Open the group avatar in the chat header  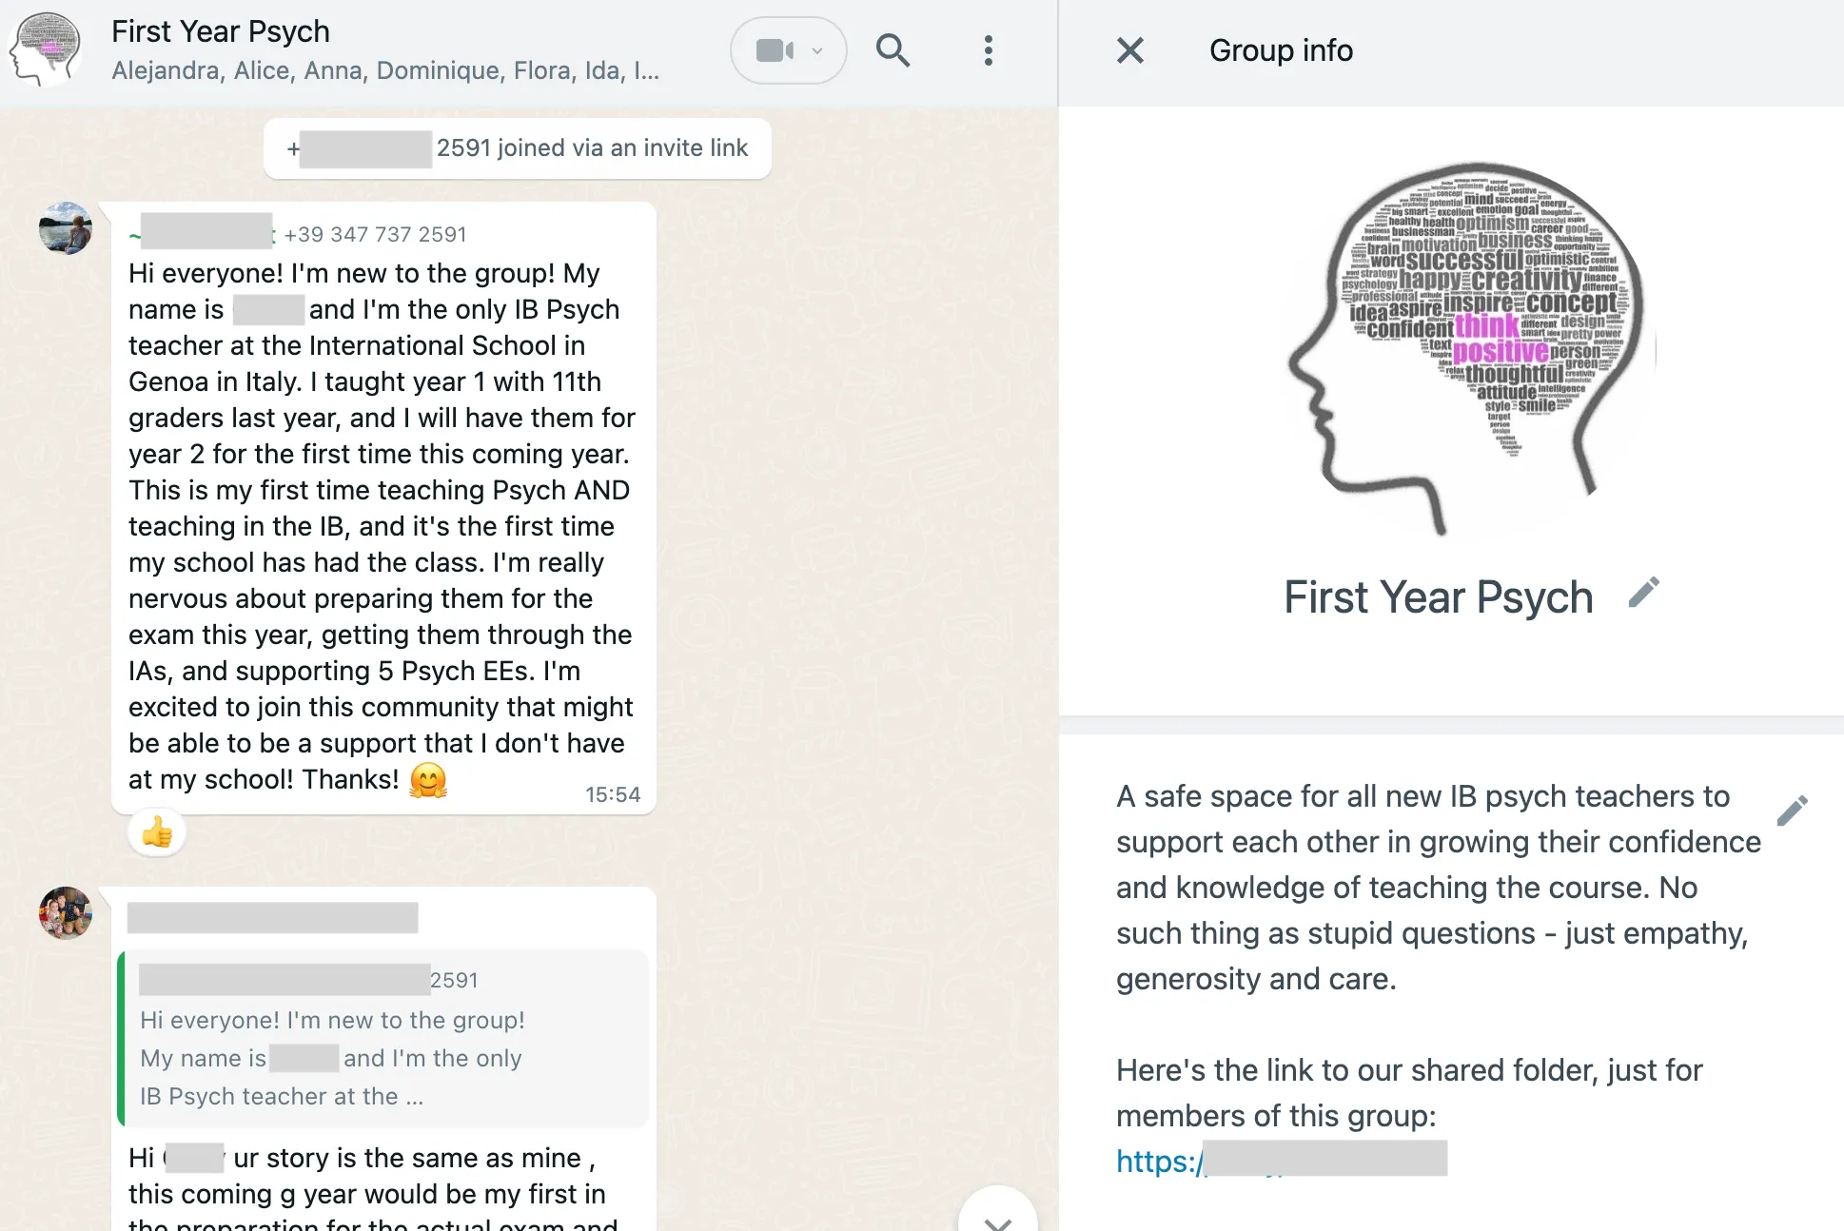(45, 49)
